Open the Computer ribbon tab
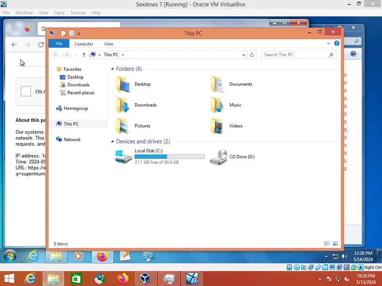 tap(84, 44)
